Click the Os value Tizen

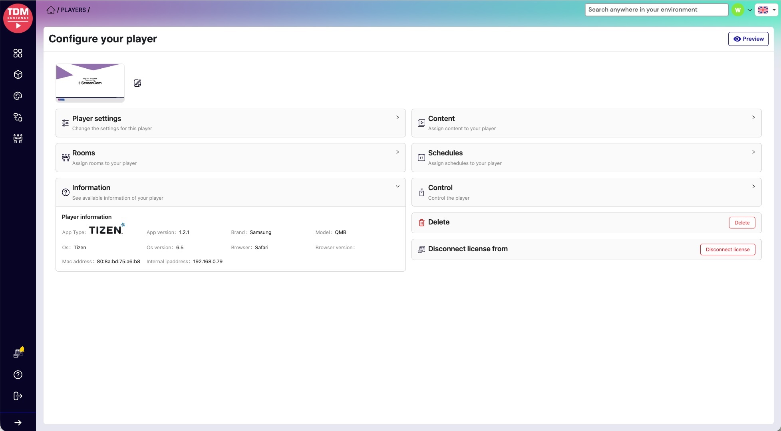(x=80, y=248)
